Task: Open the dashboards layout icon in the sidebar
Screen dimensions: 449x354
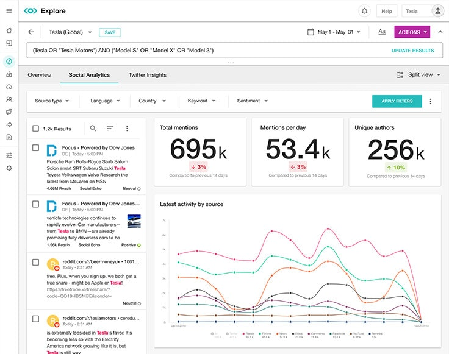Action: 9,43
